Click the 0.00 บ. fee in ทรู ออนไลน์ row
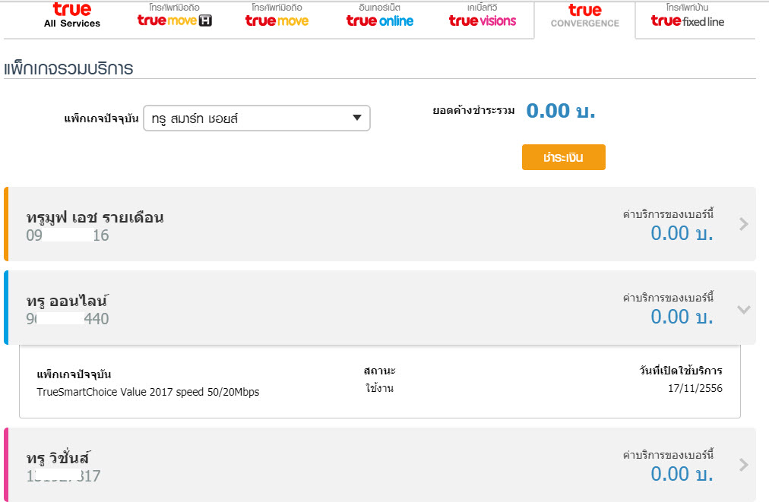 coord(682,317)
